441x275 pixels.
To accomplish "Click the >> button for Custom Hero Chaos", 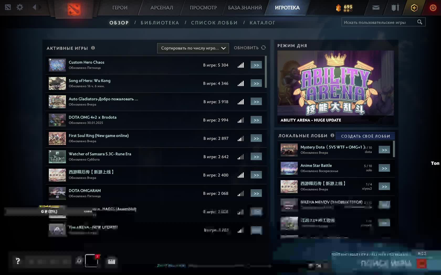I will [x=256, y=65].
